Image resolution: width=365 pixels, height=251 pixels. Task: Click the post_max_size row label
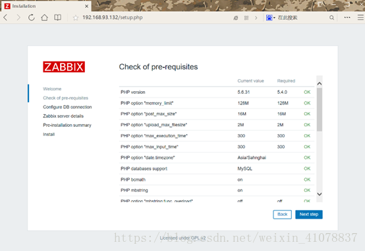(x=148, y=114)
